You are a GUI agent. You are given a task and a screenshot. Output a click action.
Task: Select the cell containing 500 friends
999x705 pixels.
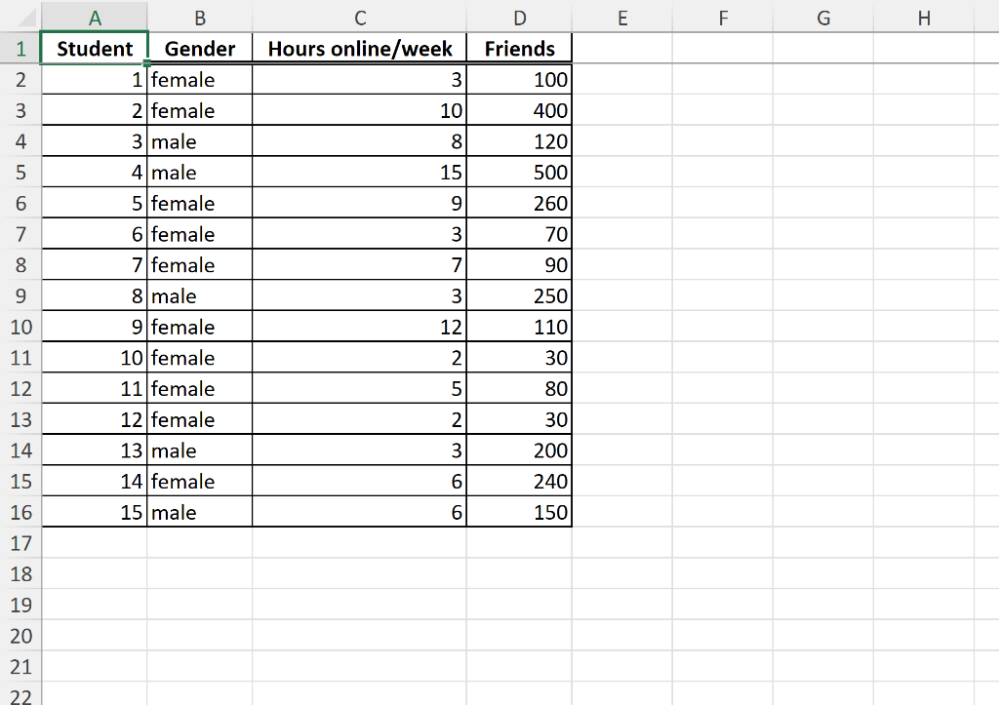(519, 172)
